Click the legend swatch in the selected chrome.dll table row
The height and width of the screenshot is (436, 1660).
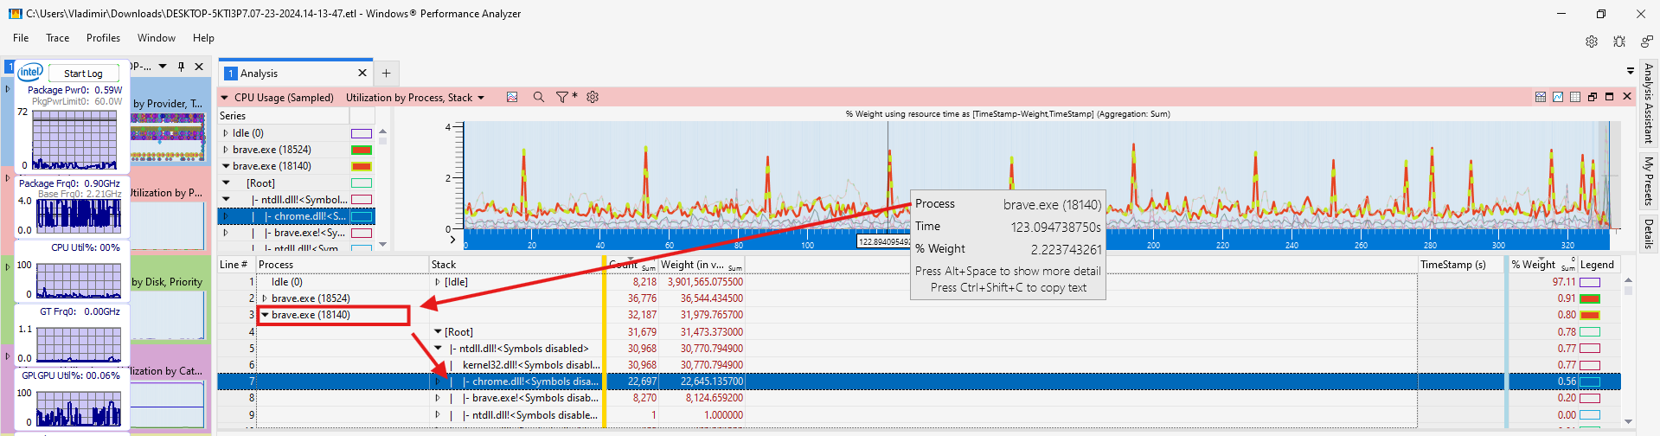[1590, 381]
